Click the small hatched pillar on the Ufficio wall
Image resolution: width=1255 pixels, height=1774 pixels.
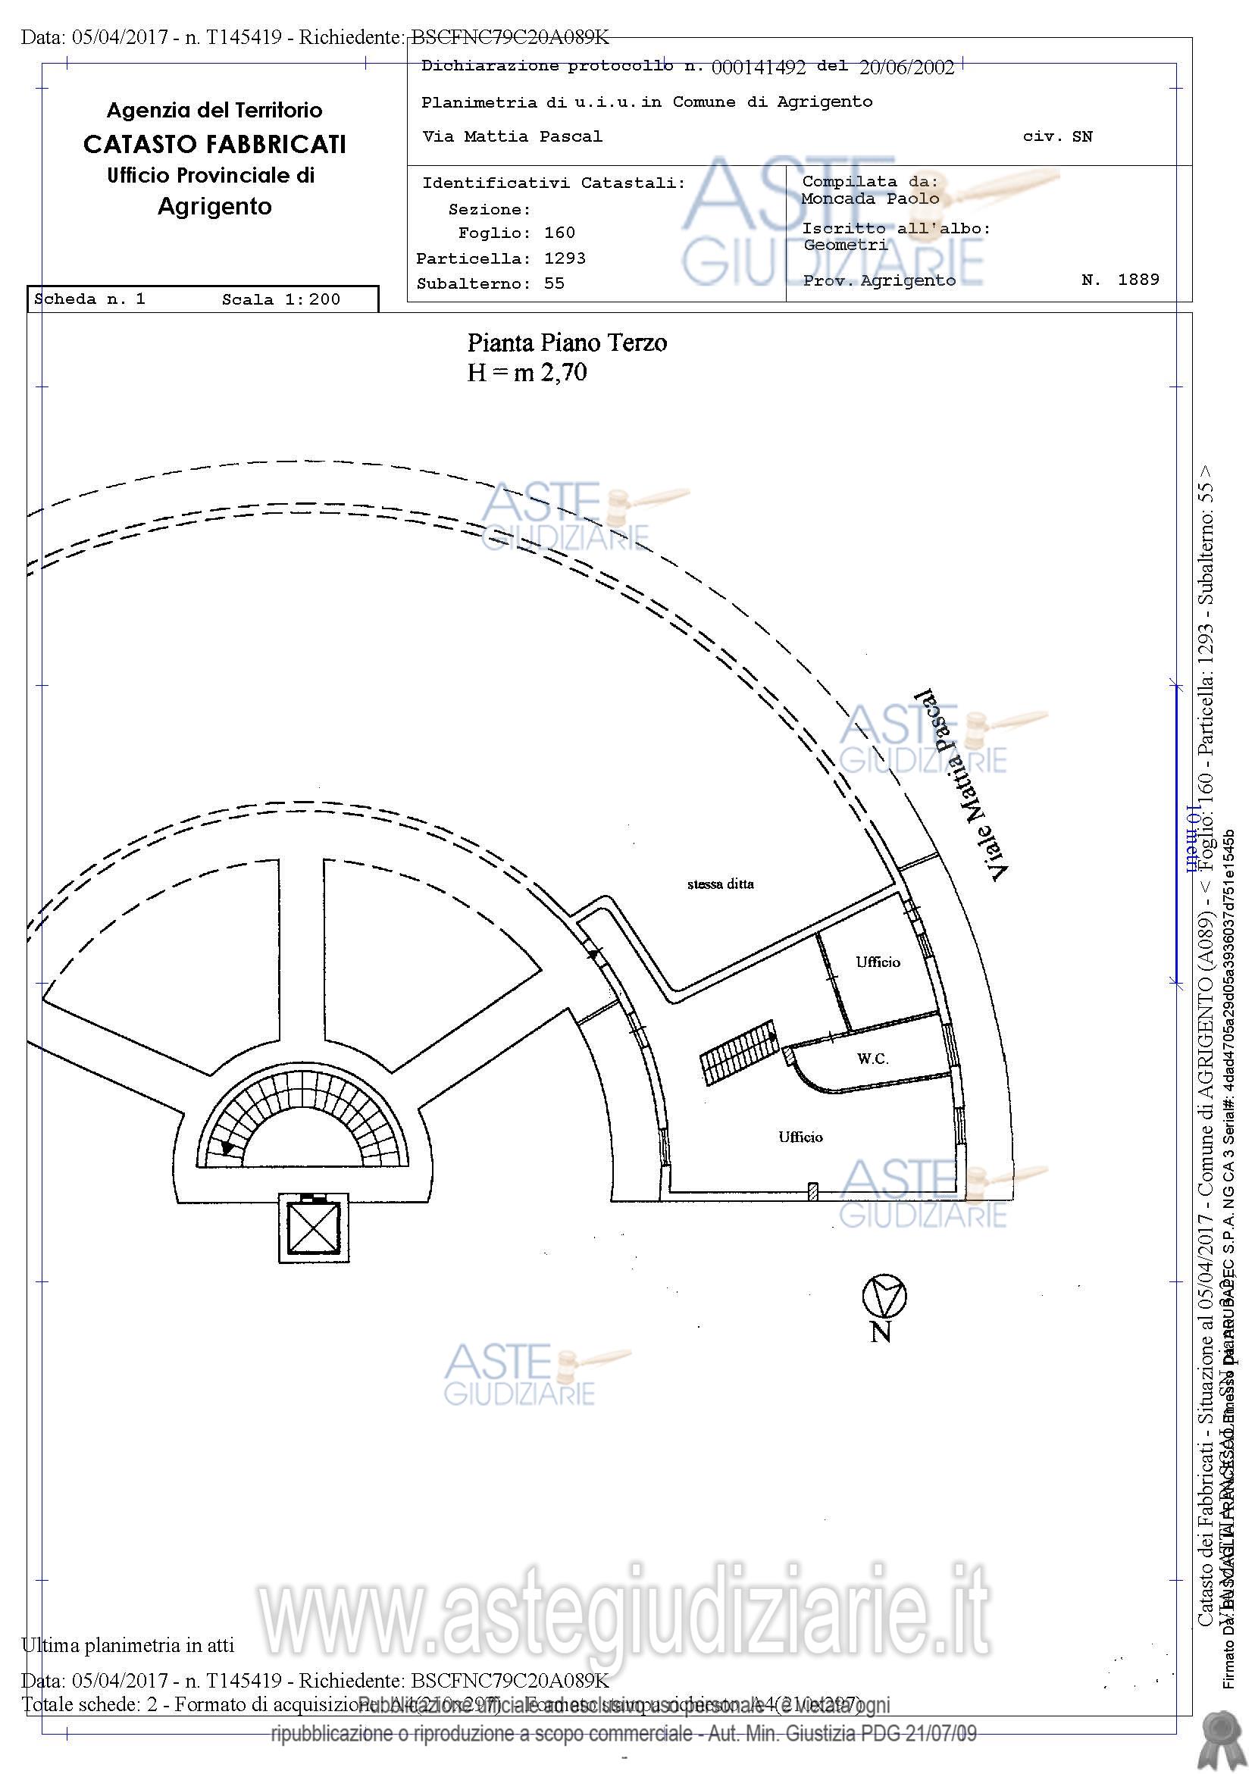[x=813, y=1190]
